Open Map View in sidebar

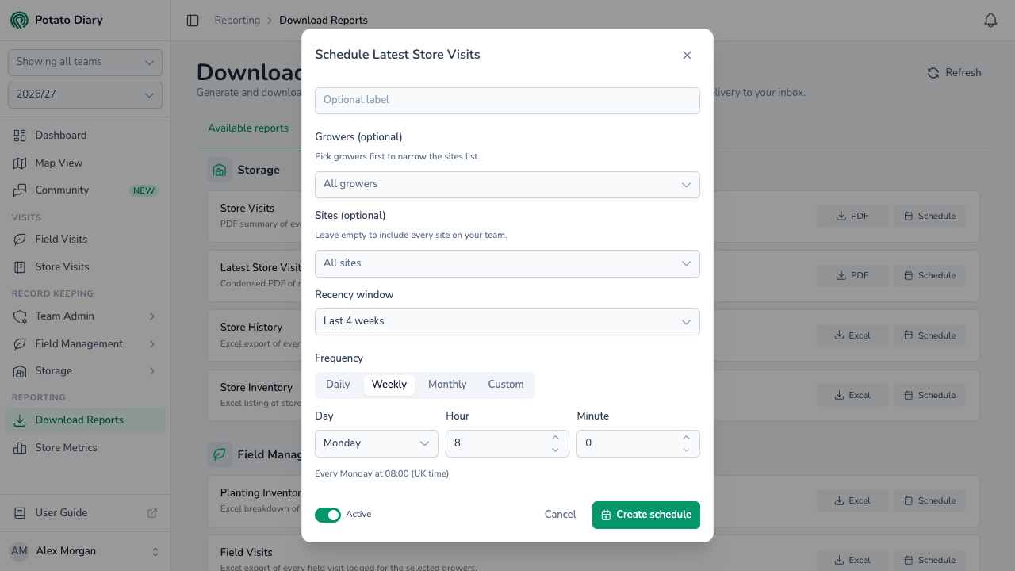pos(86,163)
